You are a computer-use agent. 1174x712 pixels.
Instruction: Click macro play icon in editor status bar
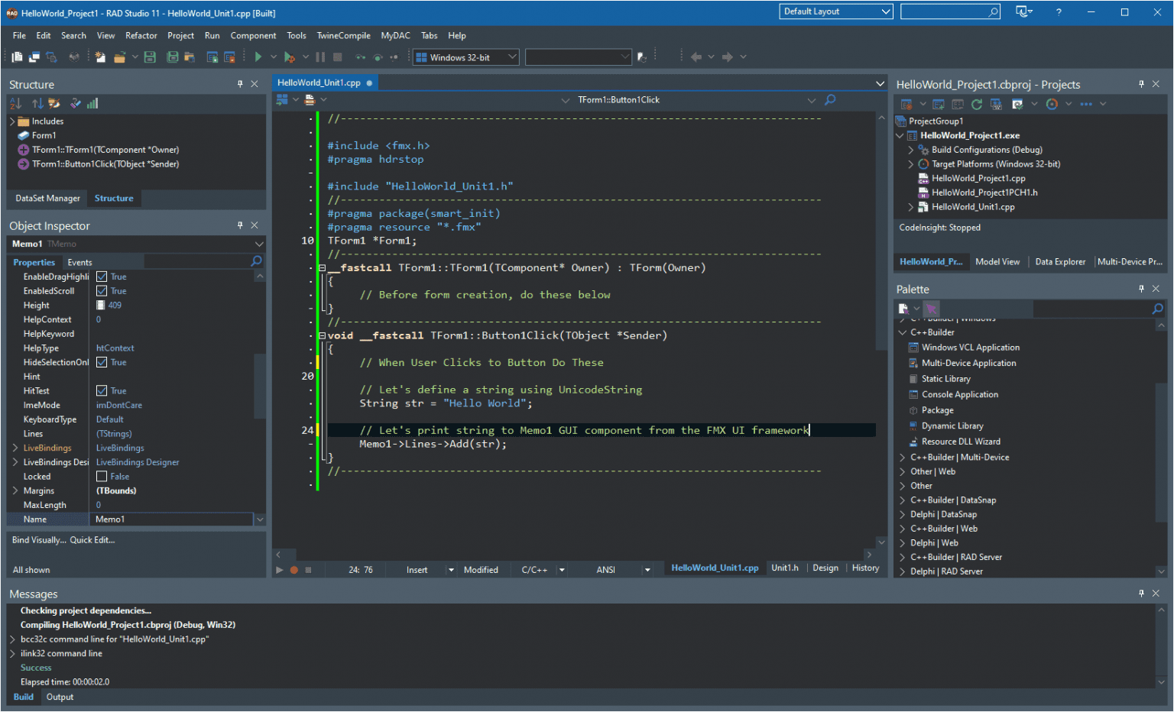279,570
